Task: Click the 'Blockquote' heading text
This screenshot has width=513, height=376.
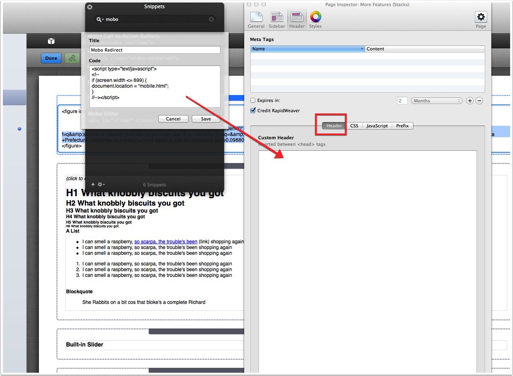Action: tap(79, 292)
